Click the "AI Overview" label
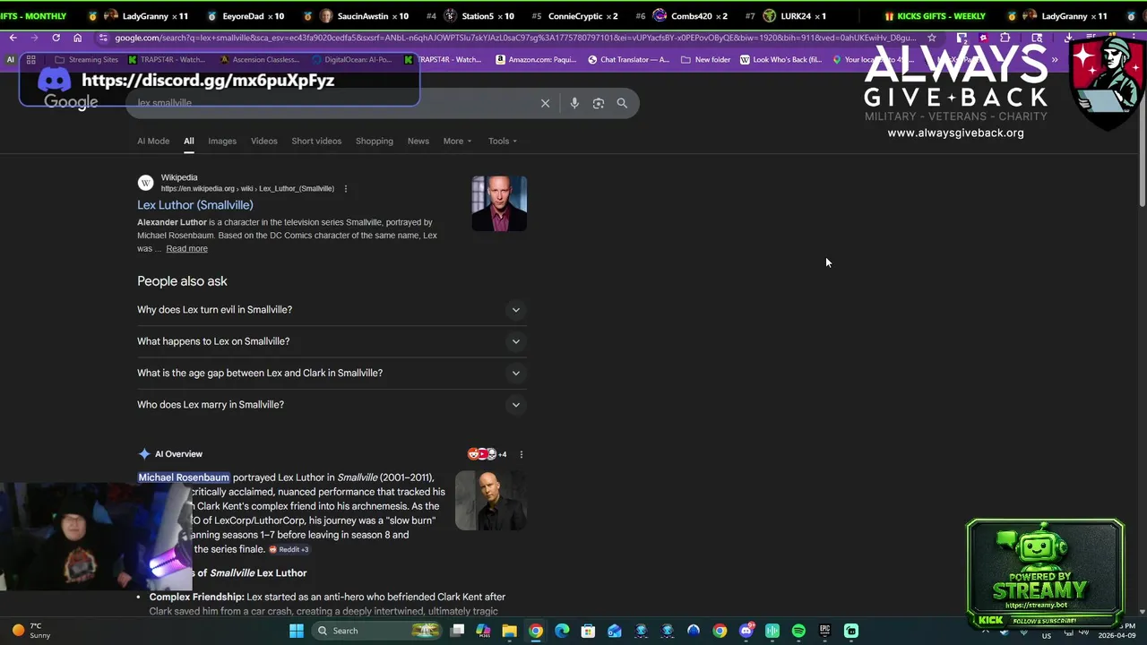 [178, 454]
